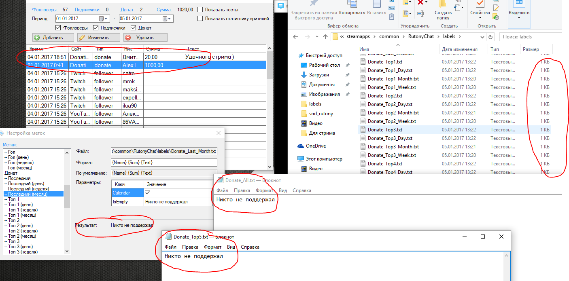Open the OneDrive cloud icon in sidebar
569x281 pixels.
click(x=301, y=146)
